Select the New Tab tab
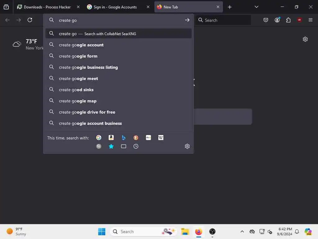Screen dimensions: 318x239 coord(189,7)
